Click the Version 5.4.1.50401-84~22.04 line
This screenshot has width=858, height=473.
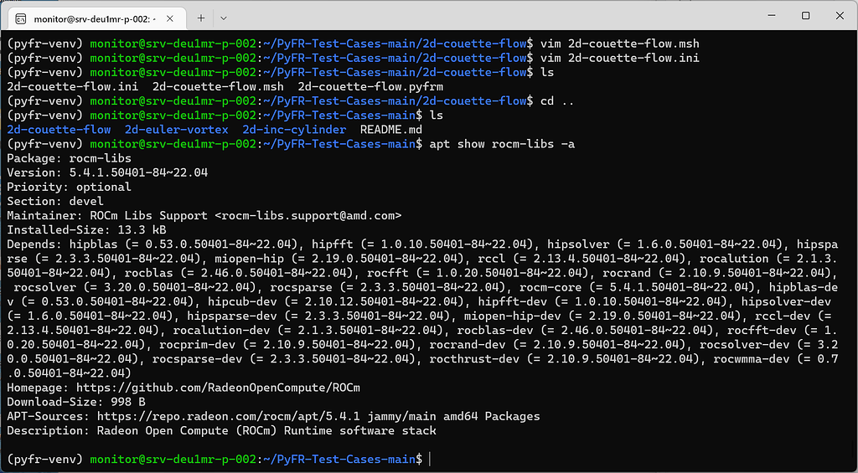point(107,172)
